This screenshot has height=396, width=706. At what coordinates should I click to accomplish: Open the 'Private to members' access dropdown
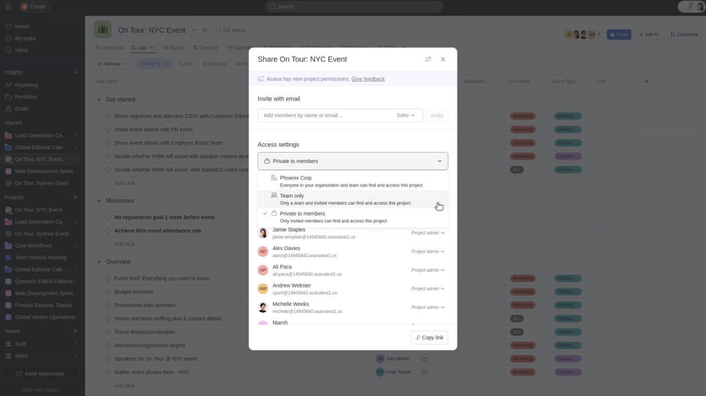pyautogui.click(x=353, y=161)
